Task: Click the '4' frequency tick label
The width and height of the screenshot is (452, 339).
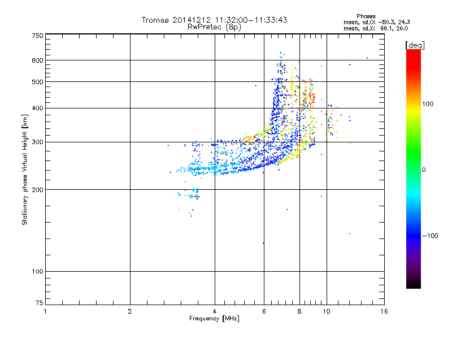Action: pos(215,311)
